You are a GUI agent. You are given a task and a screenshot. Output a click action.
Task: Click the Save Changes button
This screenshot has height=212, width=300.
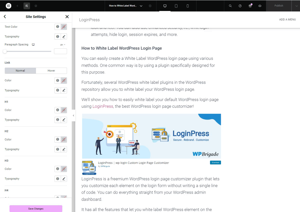[x=36, y=209]
